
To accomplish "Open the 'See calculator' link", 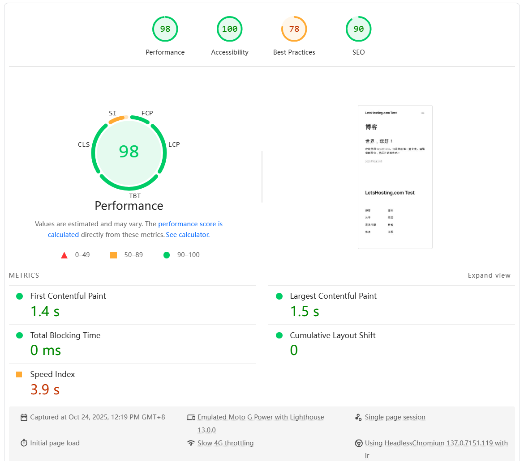I will [188, 234].
